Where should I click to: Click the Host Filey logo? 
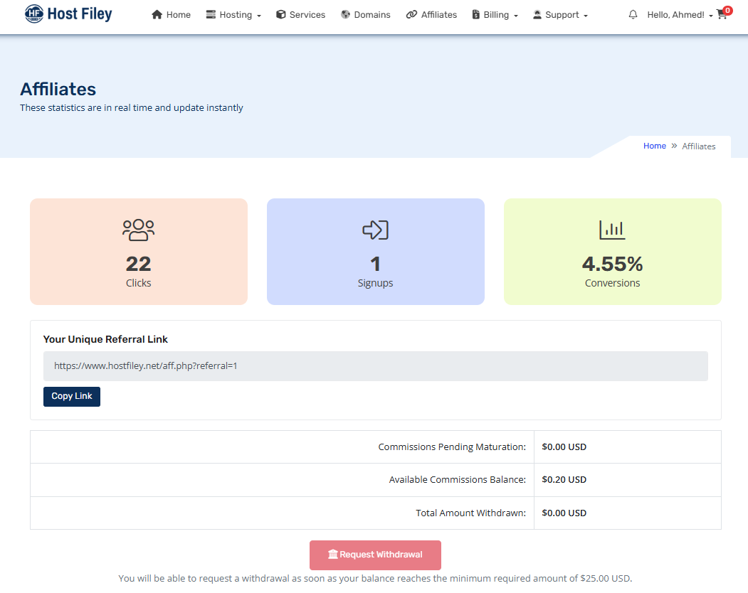click(68, 14)
